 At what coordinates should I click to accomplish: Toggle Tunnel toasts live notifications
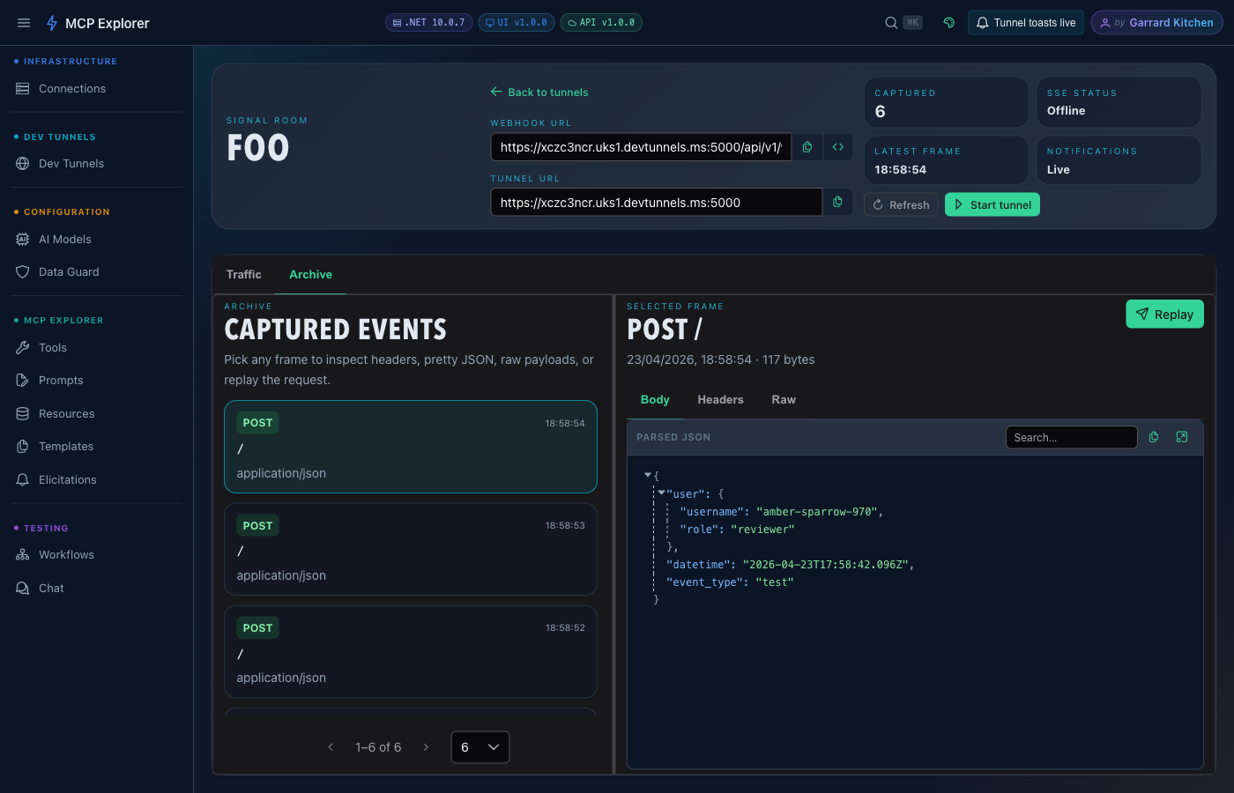pos(1026,23)
